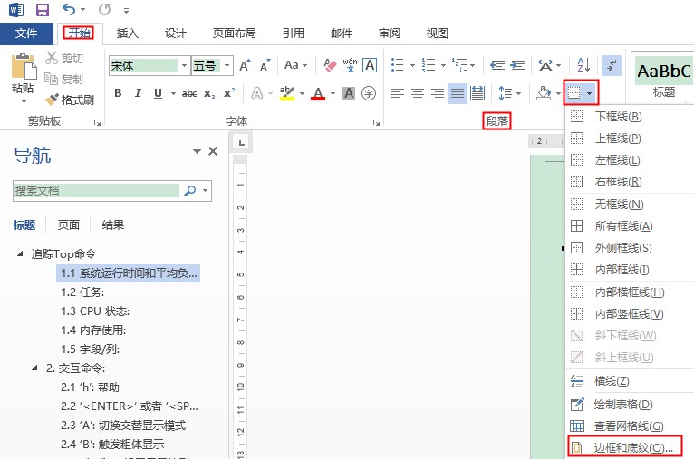Open the Change Case Aa dropdown
Screen dimensions: 694x459
pos(295,65)
